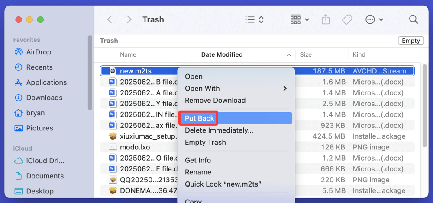
Task: Sort by the Date Modified column header
Action: click(x=222, y=54)
